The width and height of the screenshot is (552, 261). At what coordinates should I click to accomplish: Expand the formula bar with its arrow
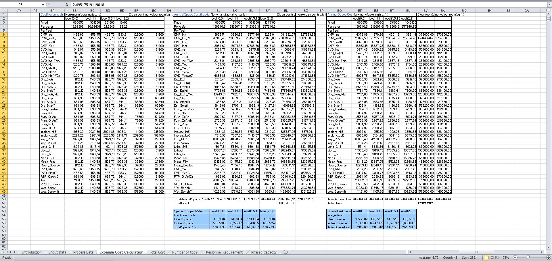coord(549,5)
